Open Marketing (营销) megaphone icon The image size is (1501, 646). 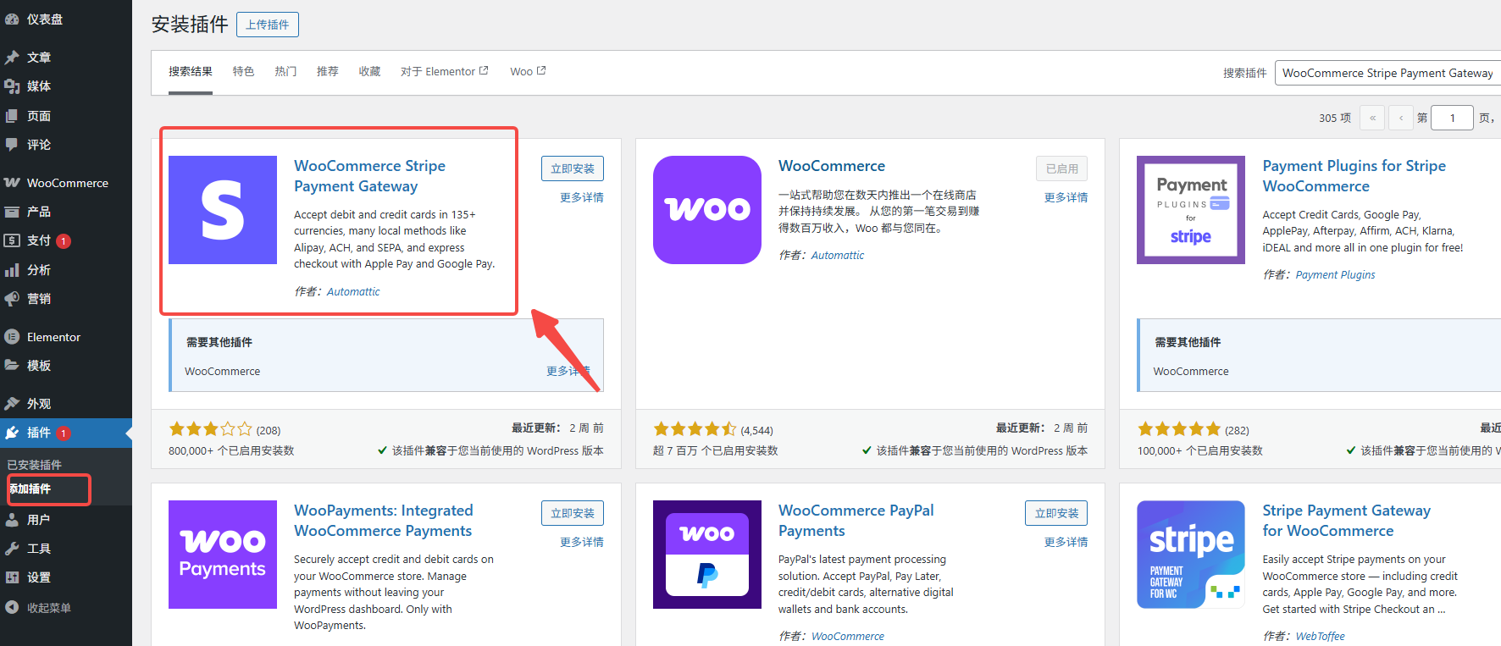coord(12,299)
